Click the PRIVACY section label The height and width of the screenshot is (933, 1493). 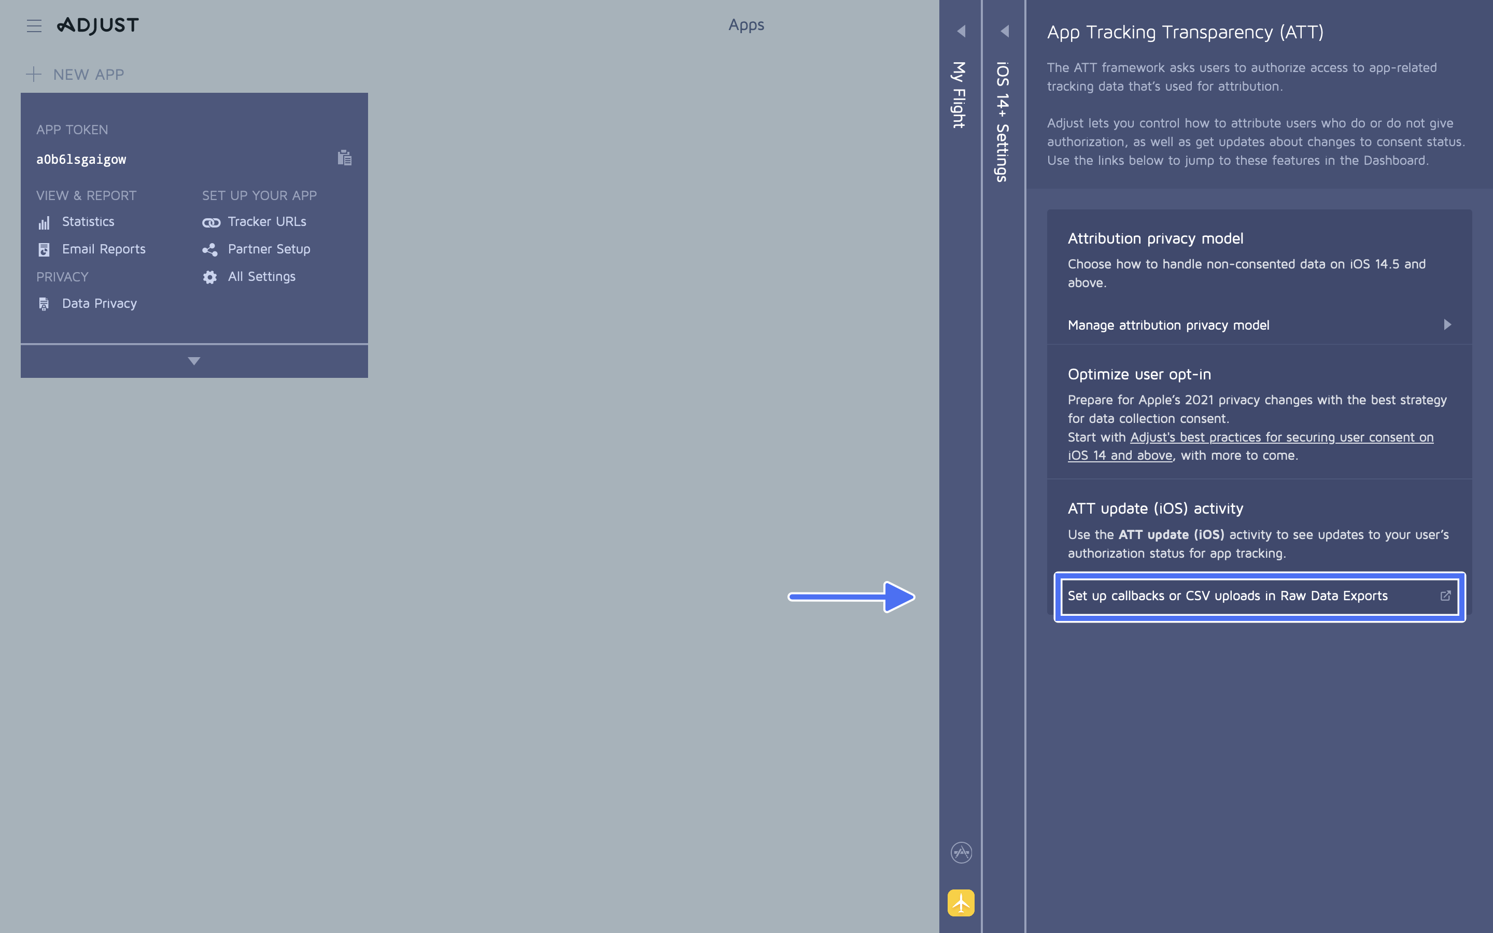(62, 276)
